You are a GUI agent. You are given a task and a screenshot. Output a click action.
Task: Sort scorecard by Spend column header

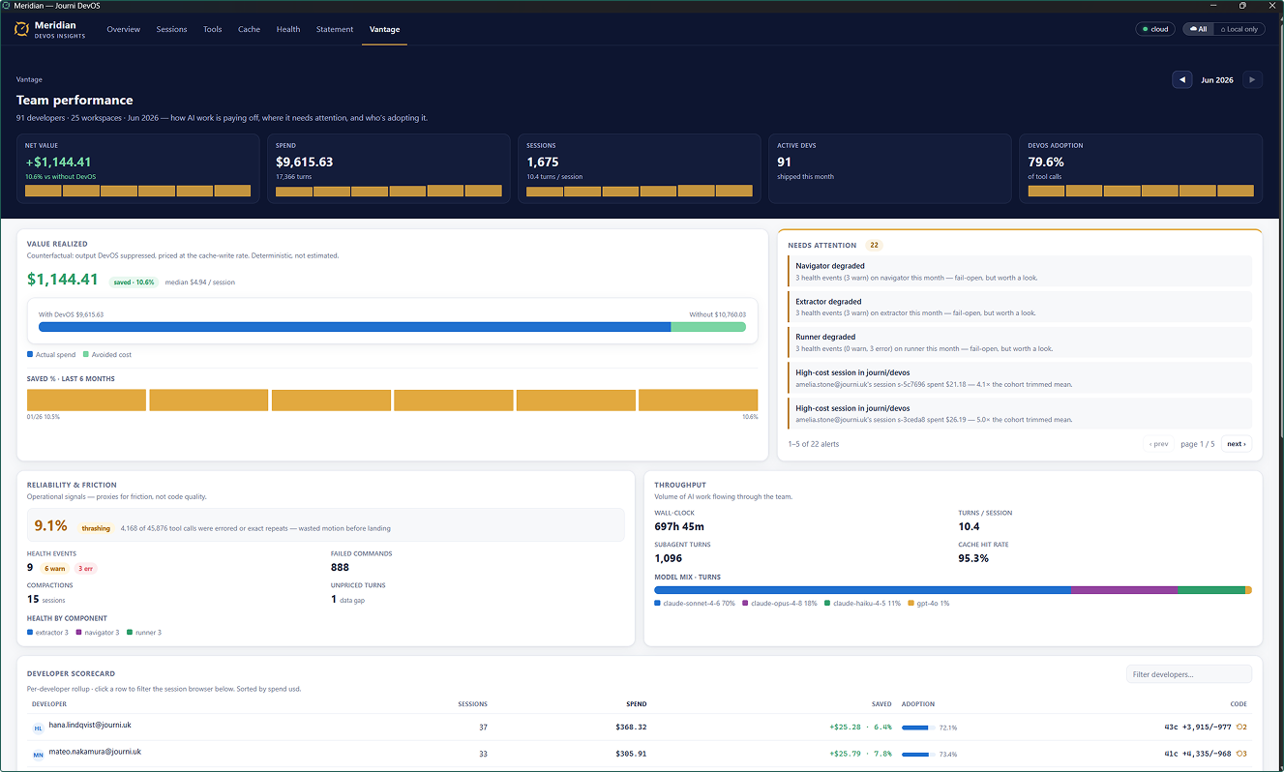pyautogui.click(x=636, y=704)
